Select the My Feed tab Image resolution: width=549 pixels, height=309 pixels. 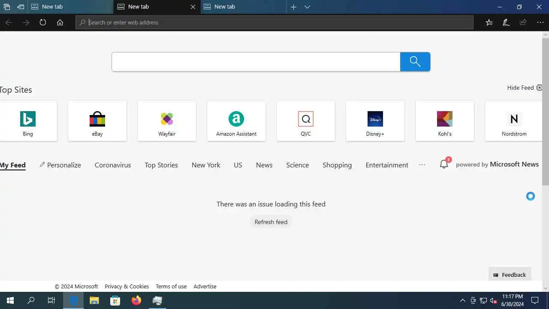(13, 165)
